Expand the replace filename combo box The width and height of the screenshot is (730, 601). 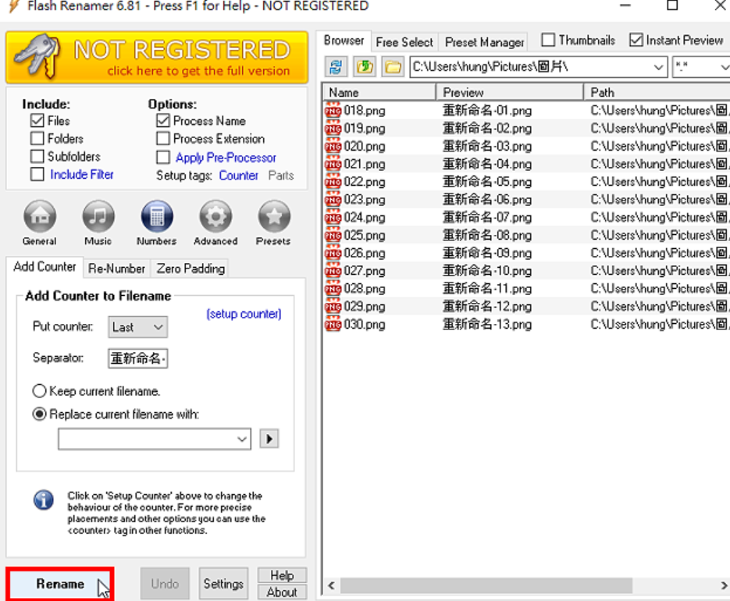tap(241, 439)
